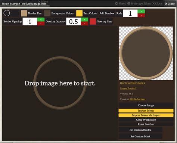The height and width of the screenshot is (143, 177).
Task: Increase Overlay Opacity with green plus
Action: click(84, 20)
